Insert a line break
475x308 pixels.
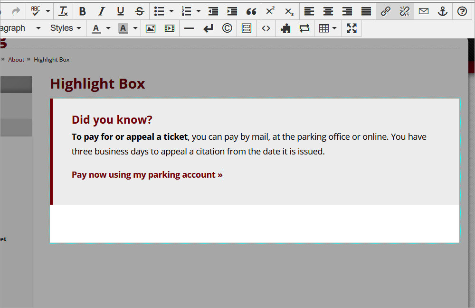[x=208, y=28]
